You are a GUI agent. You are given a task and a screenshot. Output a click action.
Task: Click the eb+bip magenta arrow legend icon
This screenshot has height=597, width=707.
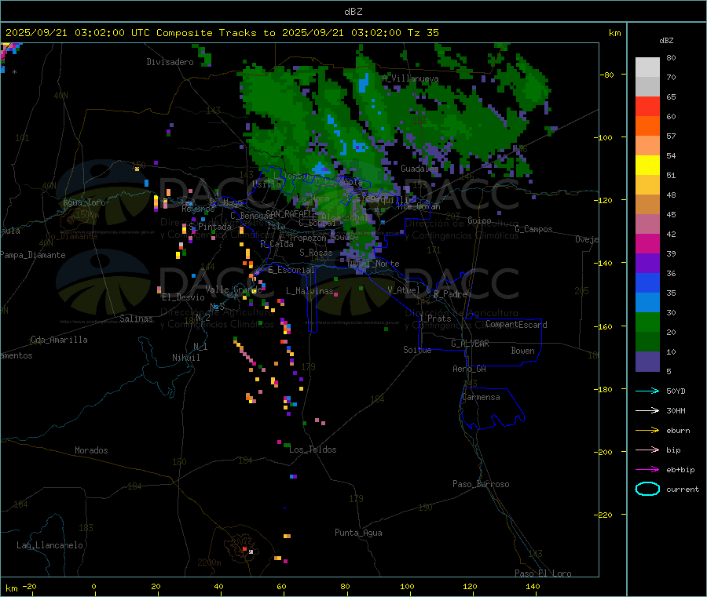647,470
